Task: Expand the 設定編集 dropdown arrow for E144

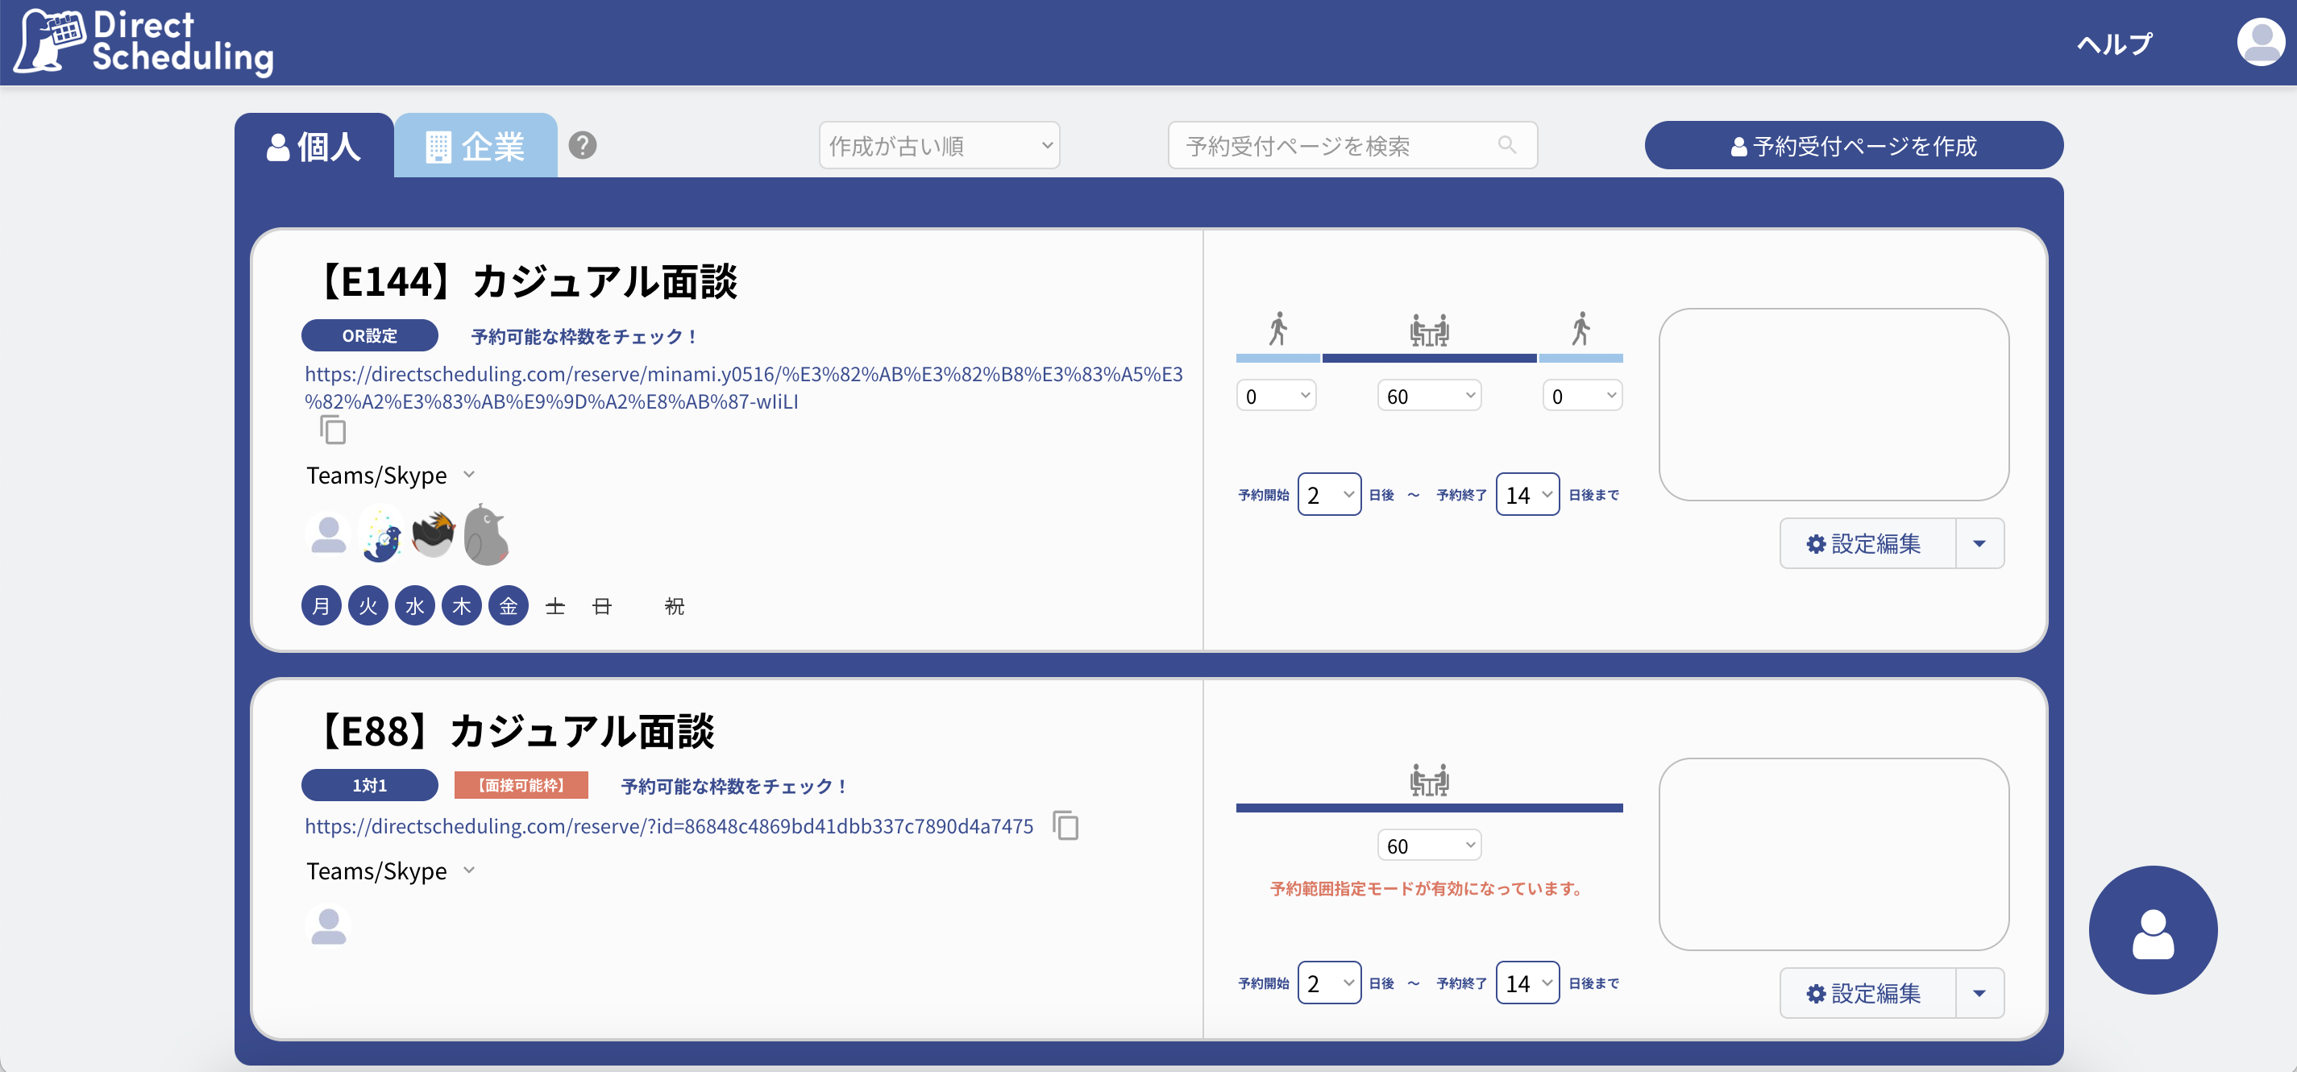Action: (1981, 542)
